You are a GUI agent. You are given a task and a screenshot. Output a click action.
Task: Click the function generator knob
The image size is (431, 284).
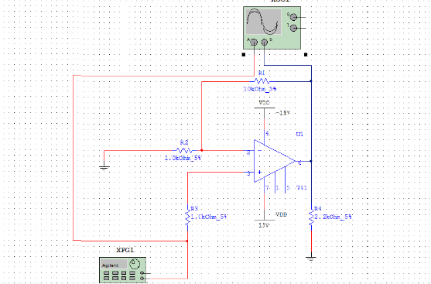tap(134, 264)
